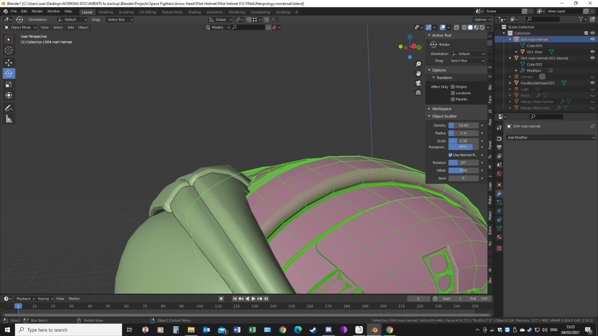The width and height of the screenshot is (598, 336).
Task: Open the Modifier properties wrench tab
Action: pyautogui.click(x=499, y=194)
